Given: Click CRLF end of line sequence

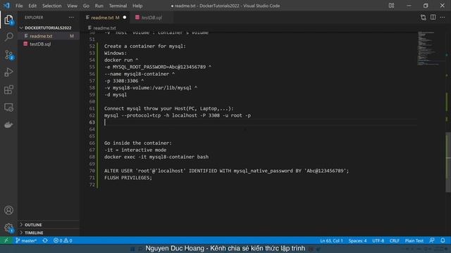Looking at the screenshot, I should (395, 240).
